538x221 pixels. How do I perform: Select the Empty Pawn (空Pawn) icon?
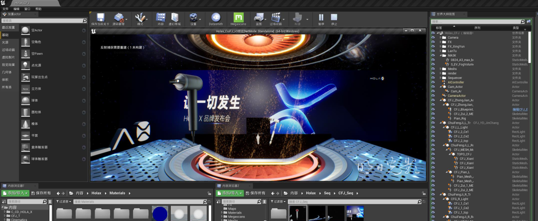25,54
